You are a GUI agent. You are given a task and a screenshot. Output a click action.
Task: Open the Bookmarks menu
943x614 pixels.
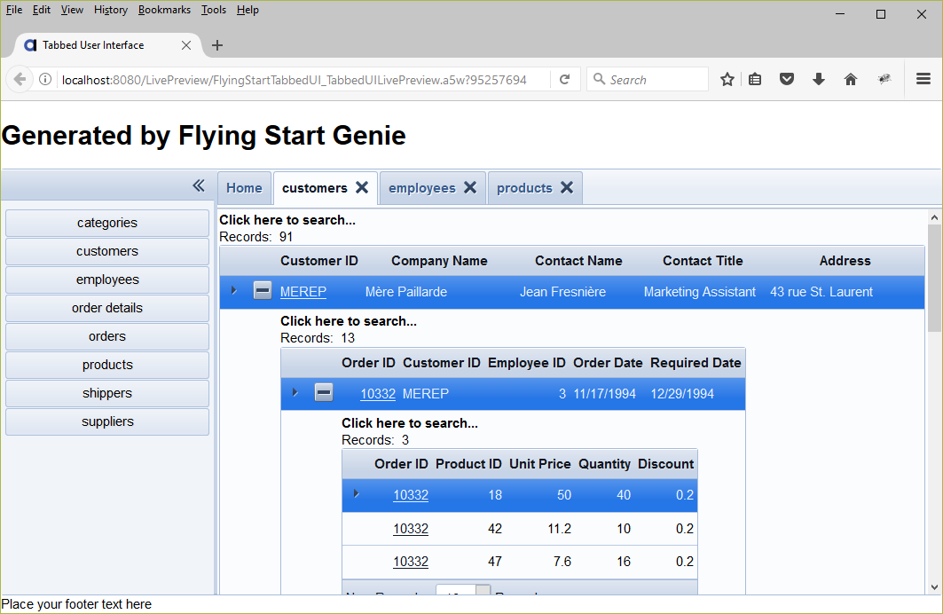point(164,10)
